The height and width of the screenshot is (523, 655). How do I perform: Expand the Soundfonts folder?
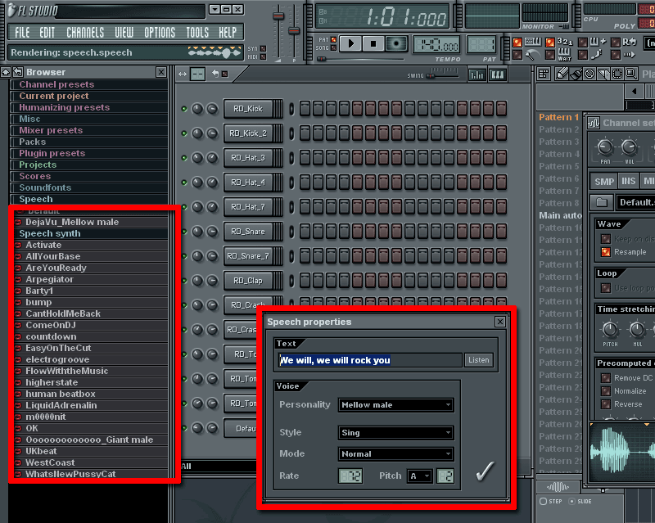pyautogui.click(x=89, y=187)
